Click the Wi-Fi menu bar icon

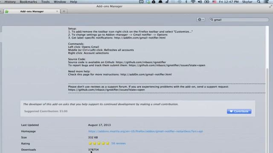pos(193,2)
